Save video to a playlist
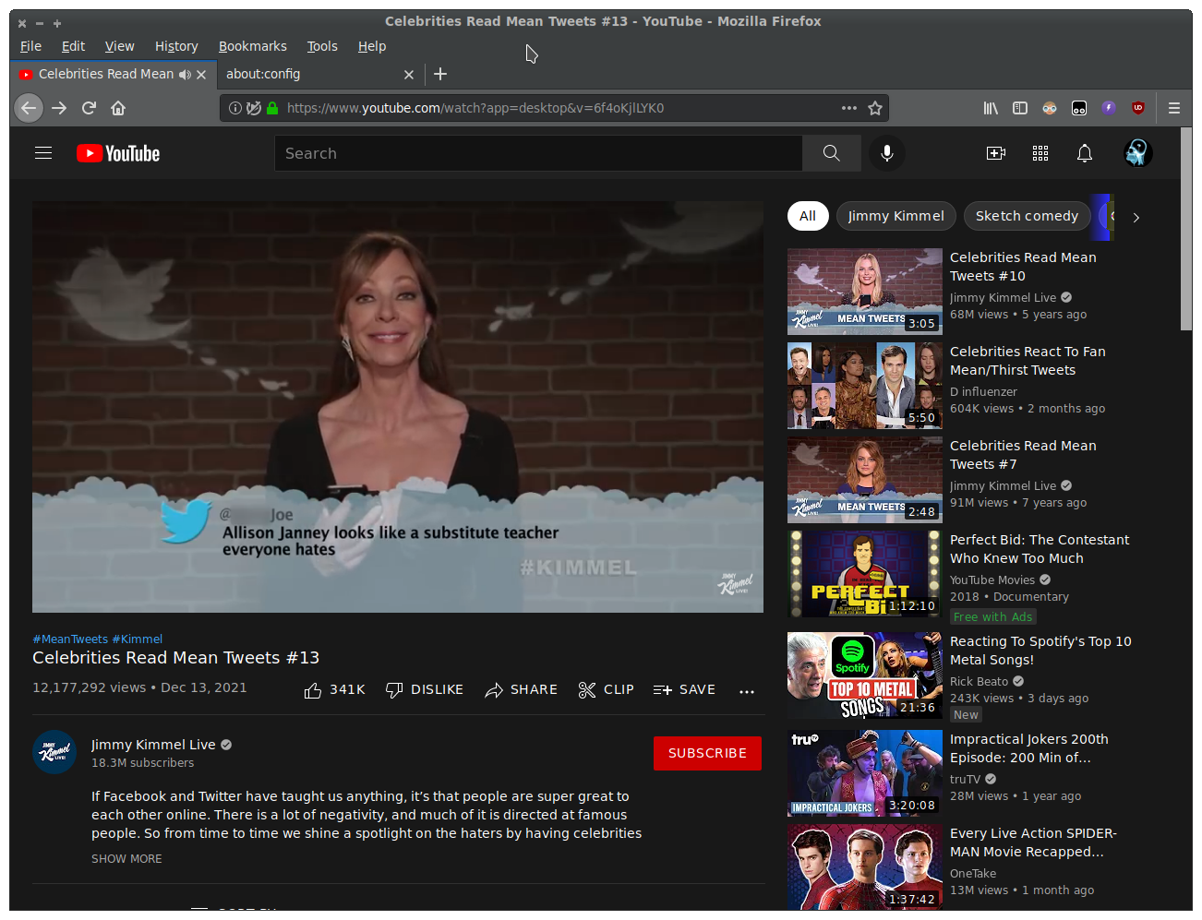The width and height of the screenshot is (1202, 920). coord(684,690)
